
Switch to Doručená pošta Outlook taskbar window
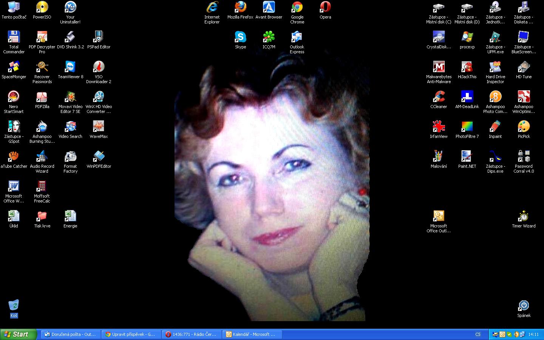[x=70, y=334]
